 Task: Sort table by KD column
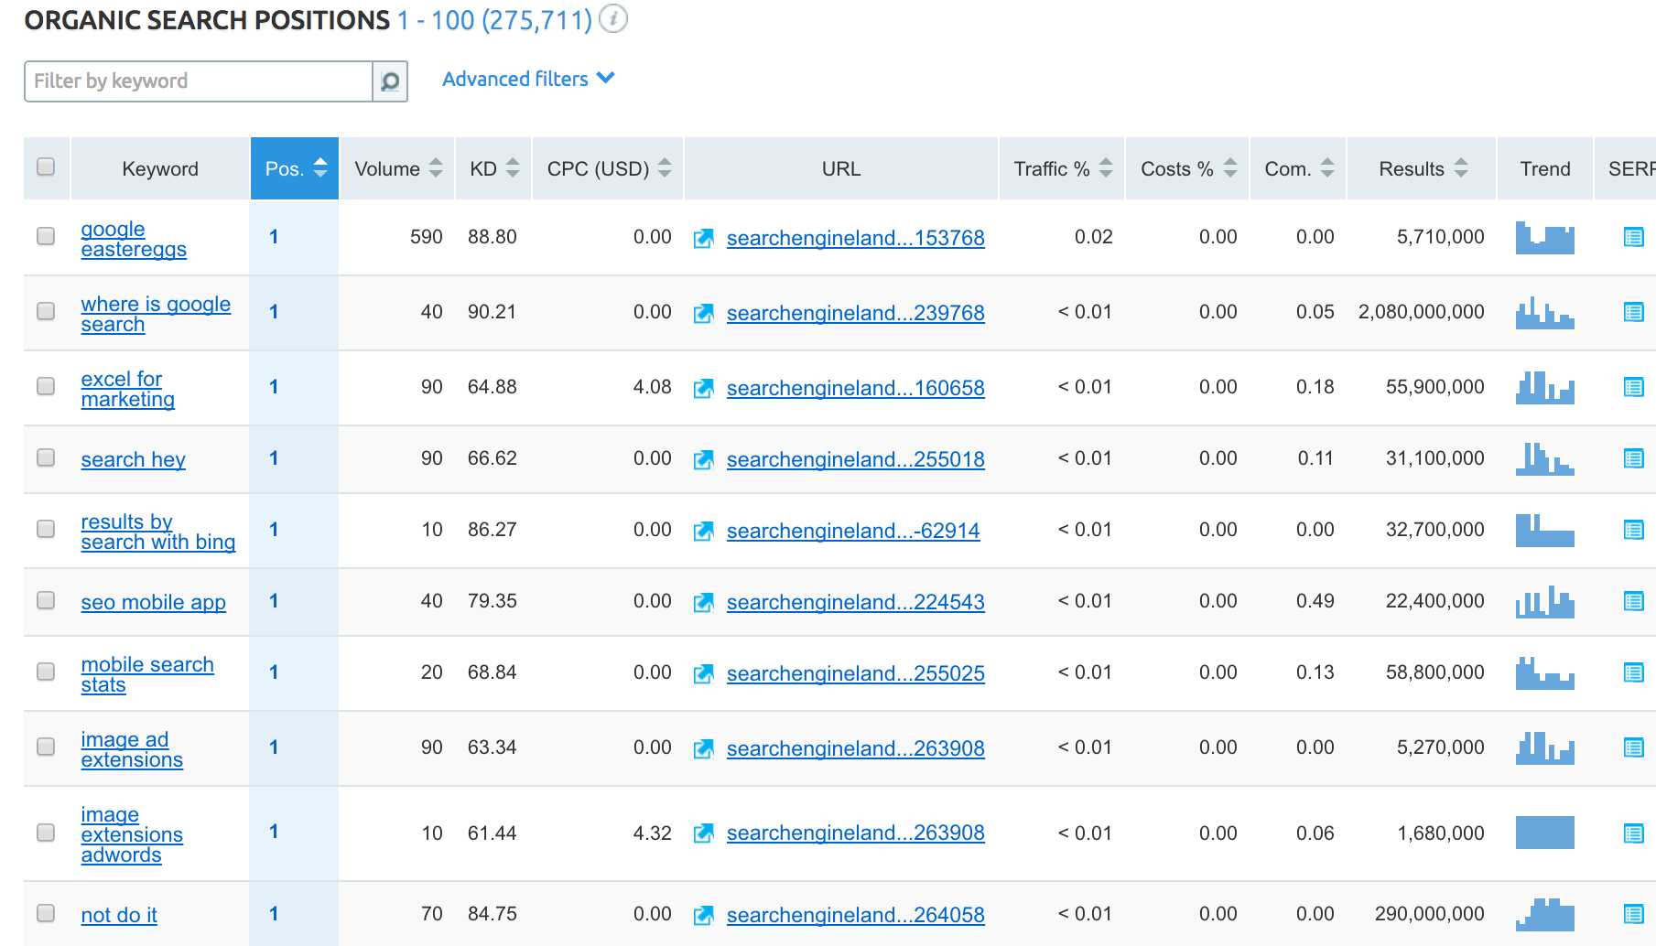tap(494, 168)
